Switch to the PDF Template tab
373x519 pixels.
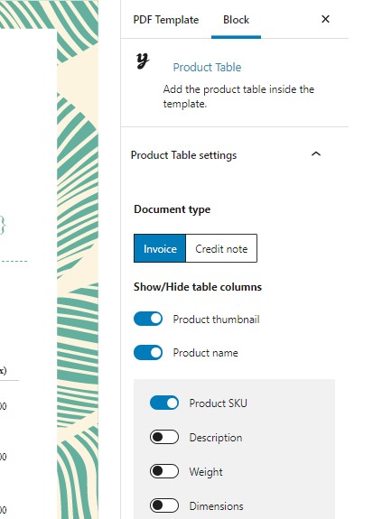(165, 20)
